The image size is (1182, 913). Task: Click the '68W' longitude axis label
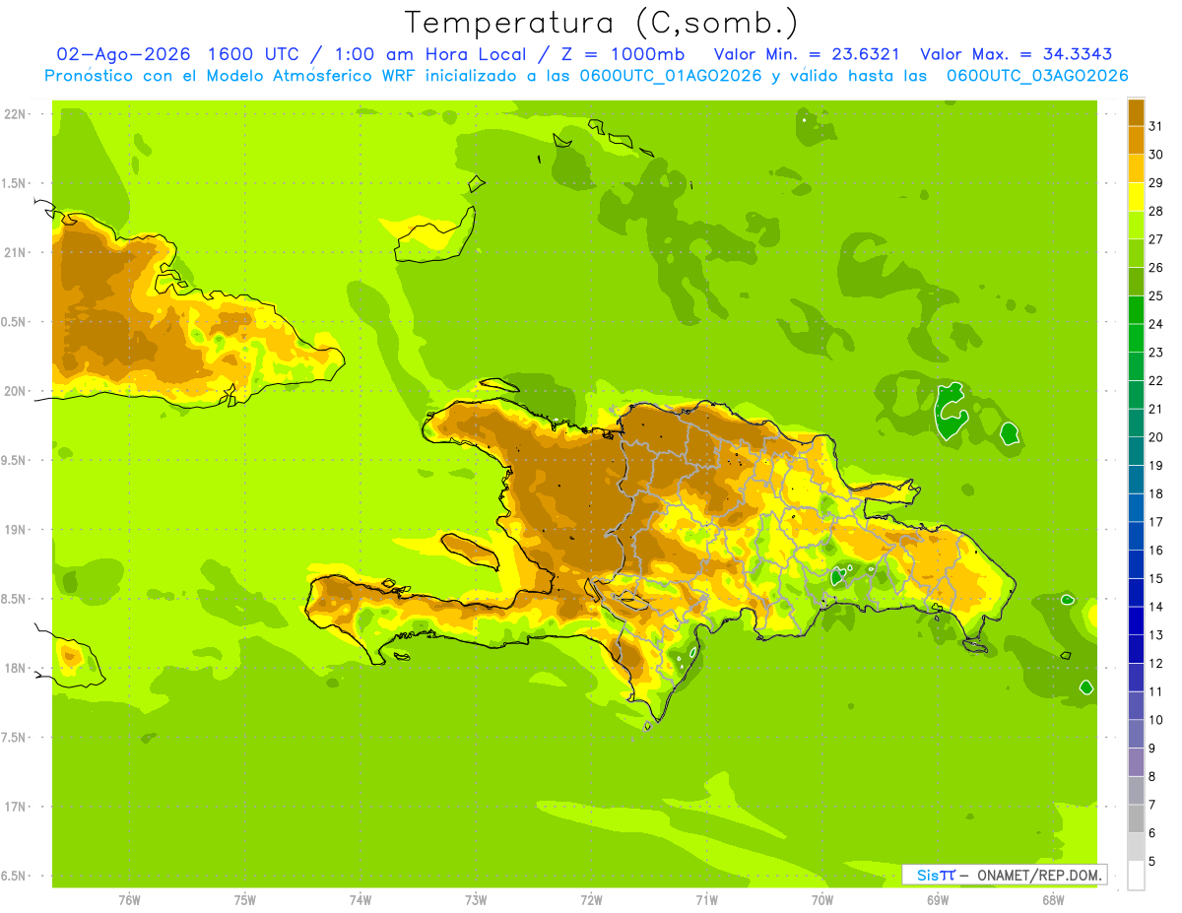1052,900
